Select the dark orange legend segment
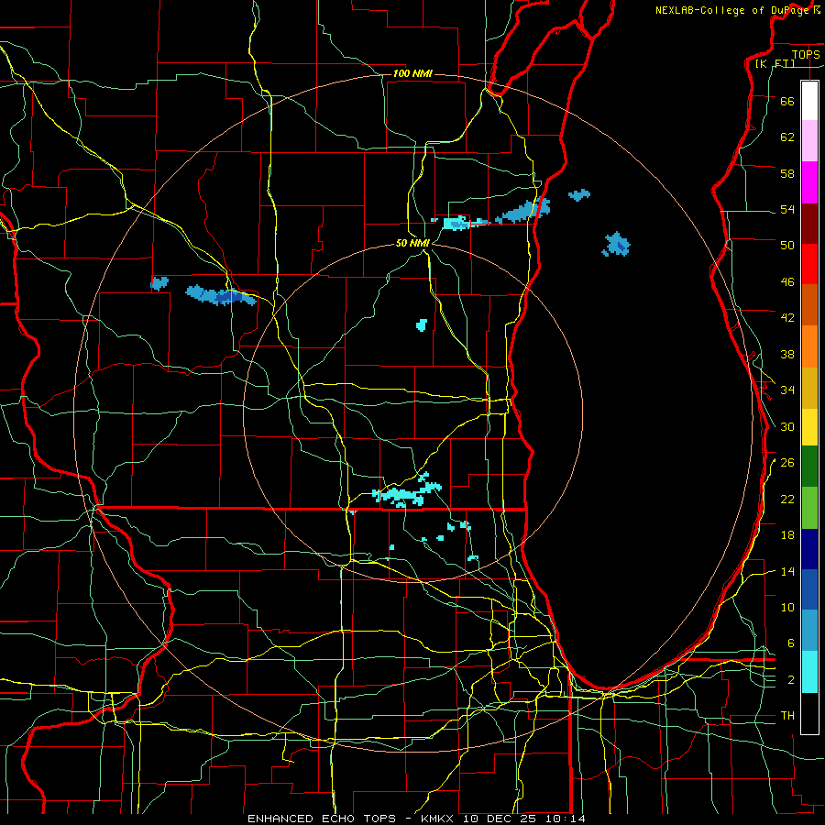This screenshot has width=825, height=825. click(x=809, y=304)
